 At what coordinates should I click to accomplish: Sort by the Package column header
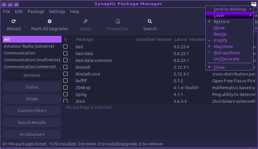[104, 39]
